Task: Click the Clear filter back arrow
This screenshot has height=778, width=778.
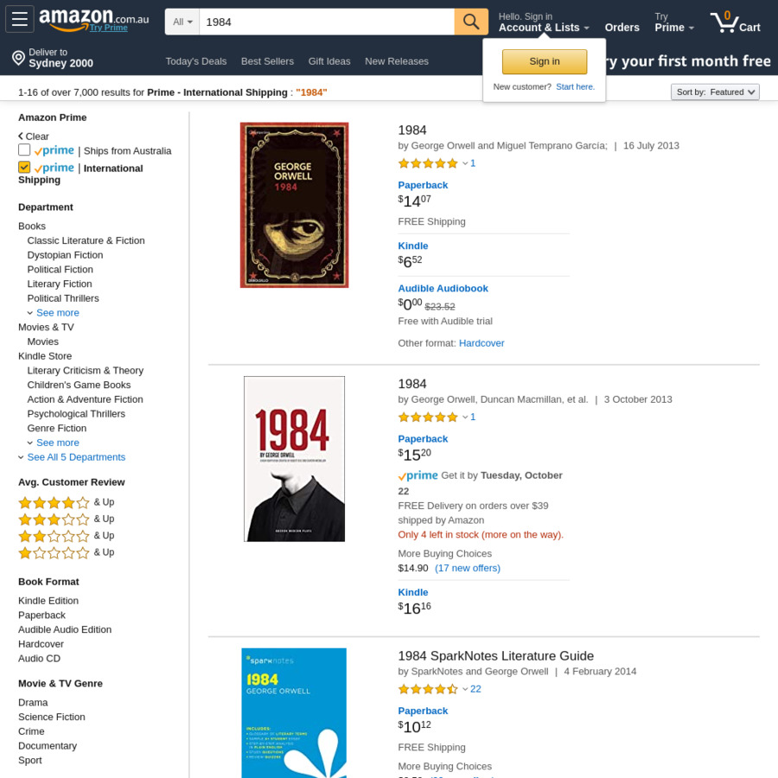Action: click(x=21, y=137)
